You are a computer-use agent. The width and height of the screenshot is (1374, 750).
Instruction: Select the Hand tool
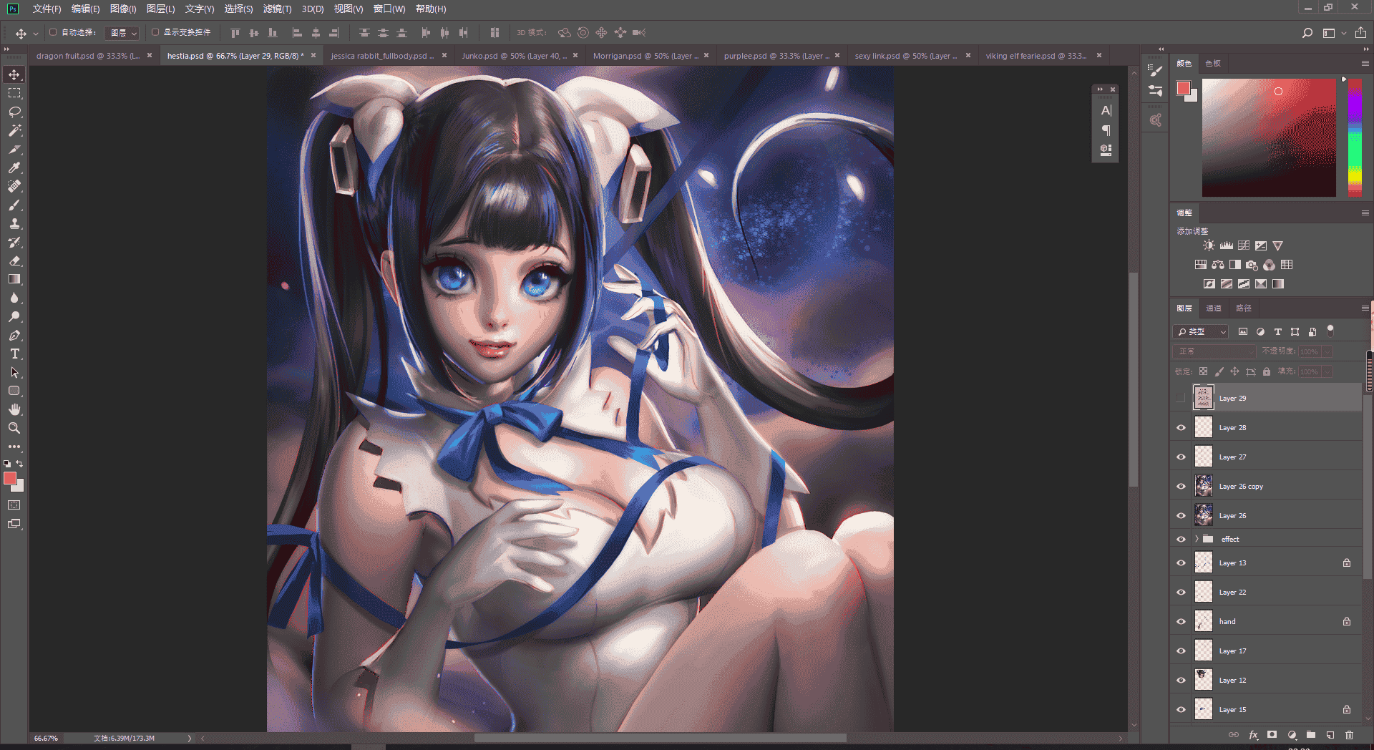14,409
